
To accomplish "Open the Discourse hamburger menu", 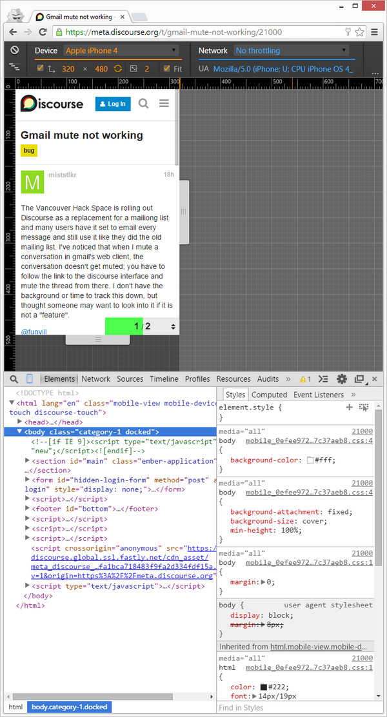I will (164, 103).
